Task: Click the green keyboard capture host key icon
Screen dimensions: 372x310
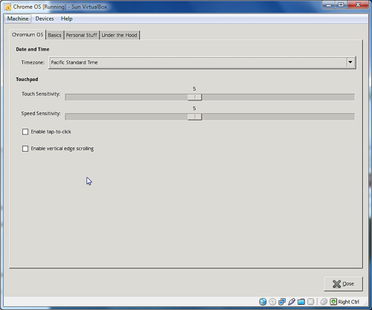Action: (x=333, y=302)
